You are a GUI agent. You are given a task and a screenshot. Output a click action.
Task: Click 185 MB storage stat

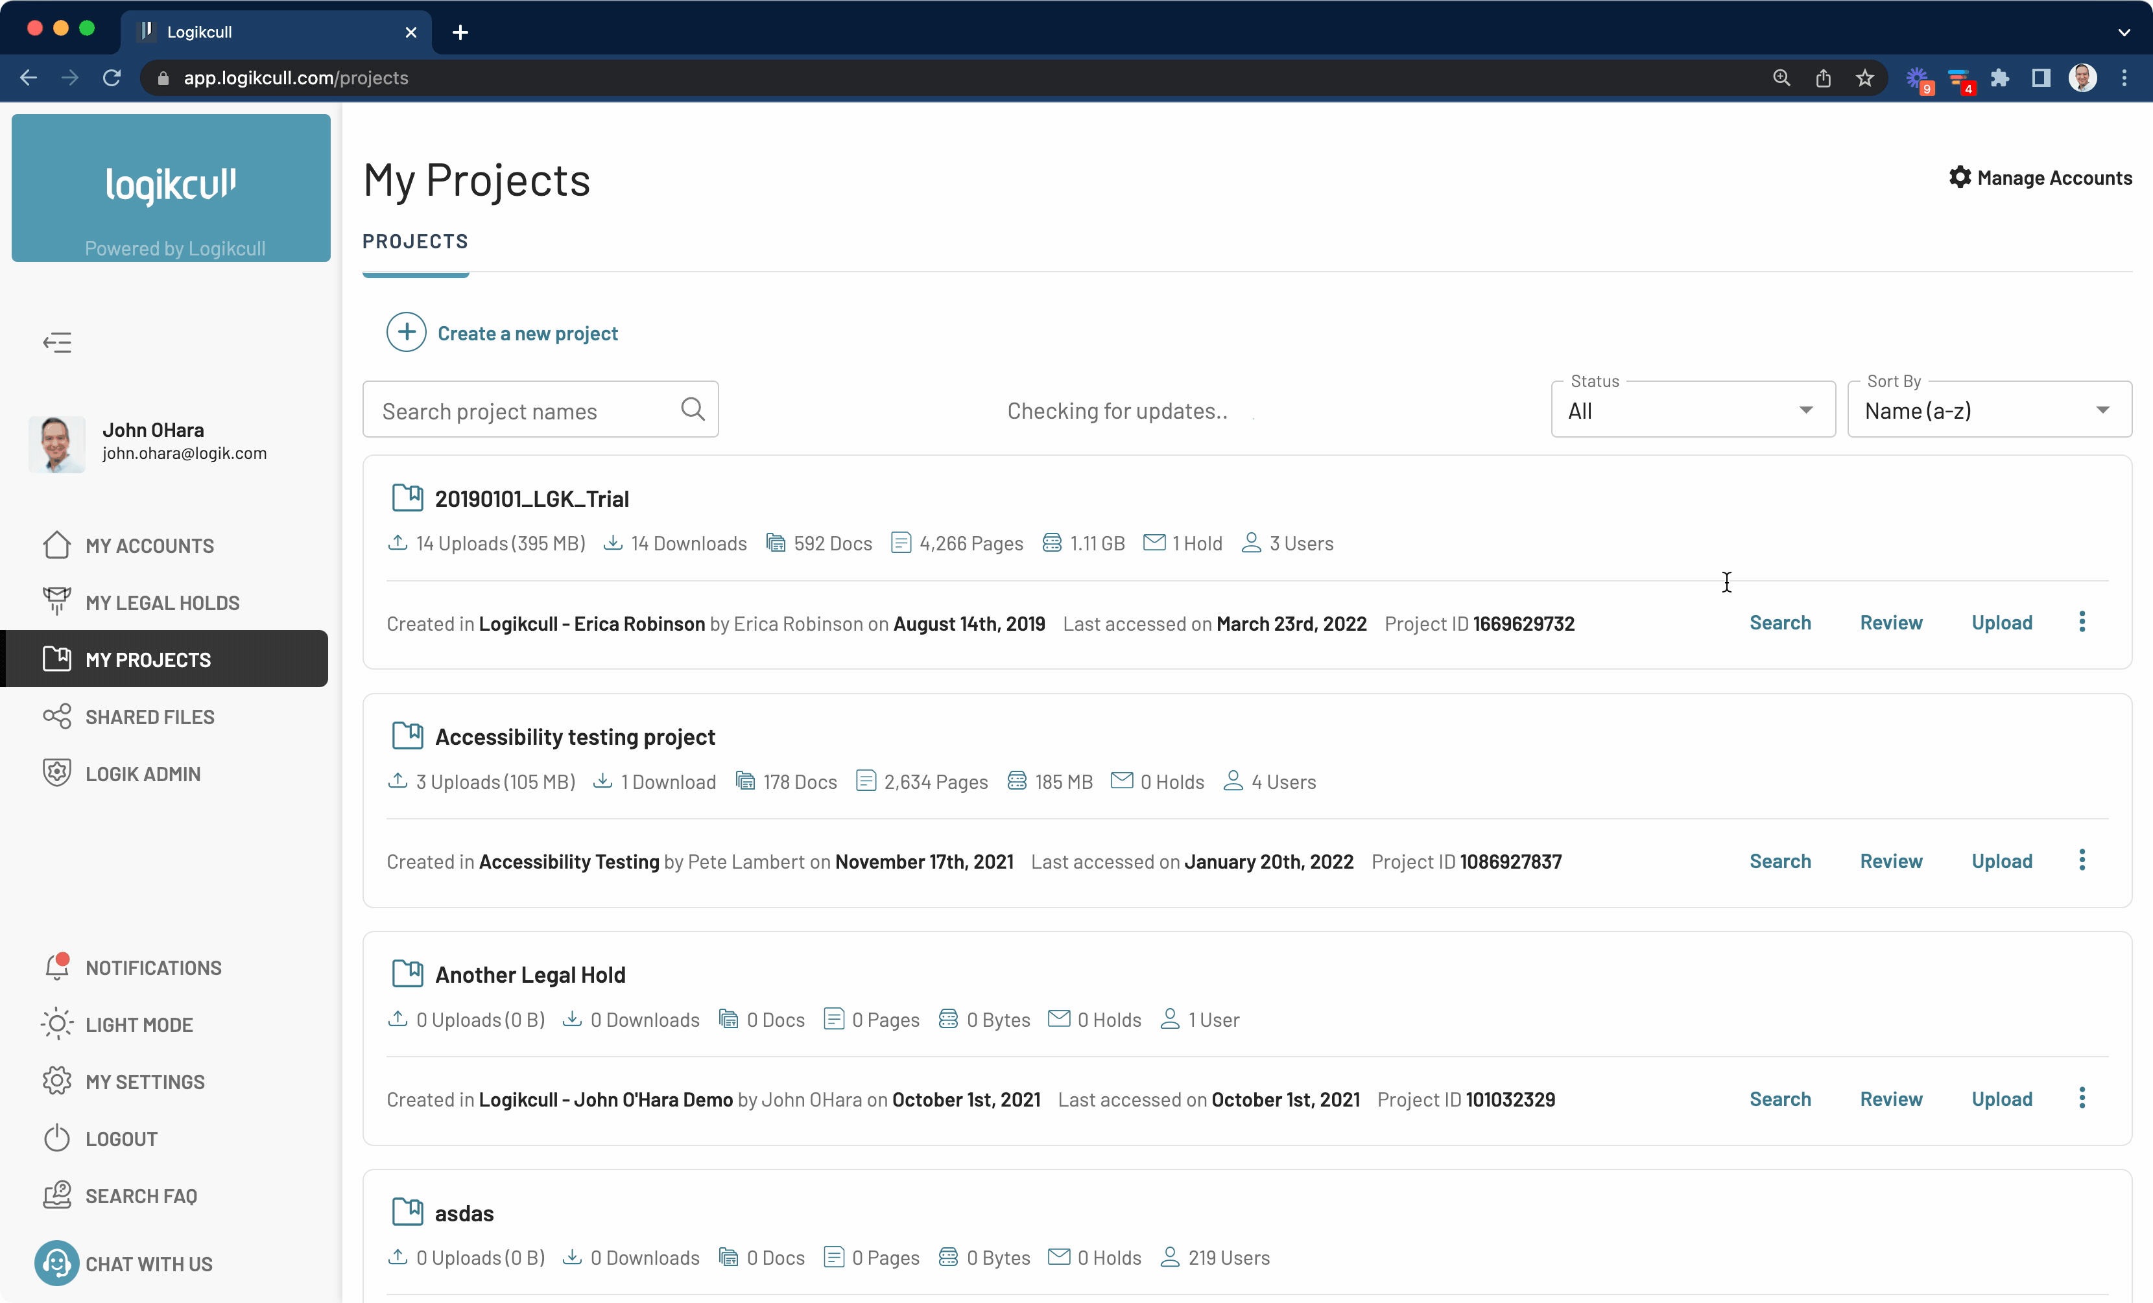(1051, 782)
